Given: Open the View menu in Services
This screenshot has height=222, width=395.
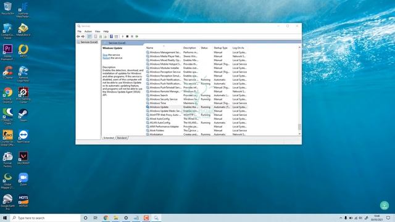Looking at the screenshot, I should click(98, 31).
